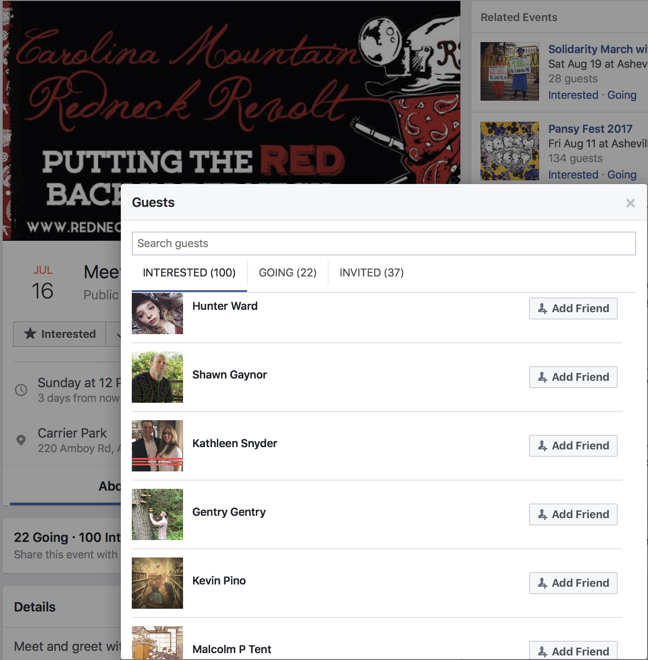Screen dimensions: 648x660
Task: Toggle the star Interested button
Action: 59,334
